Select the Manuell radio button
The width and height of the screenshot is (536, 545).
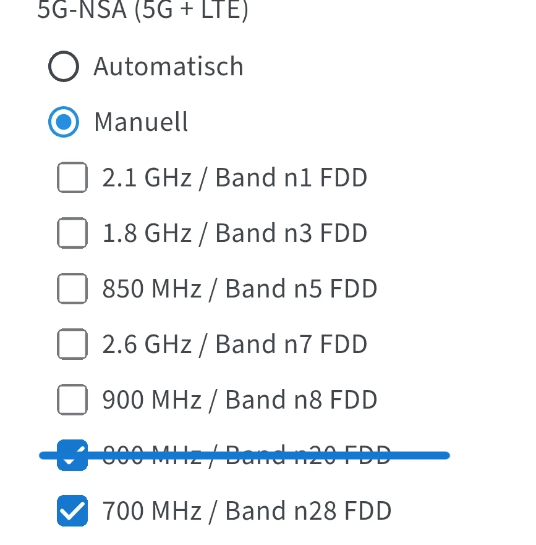pyautogui.click(x=64, y=122)
